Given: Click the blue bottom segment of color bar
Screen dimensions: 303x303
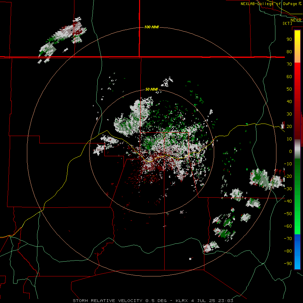Looking at the screenshot, I should tap(297, 251).
